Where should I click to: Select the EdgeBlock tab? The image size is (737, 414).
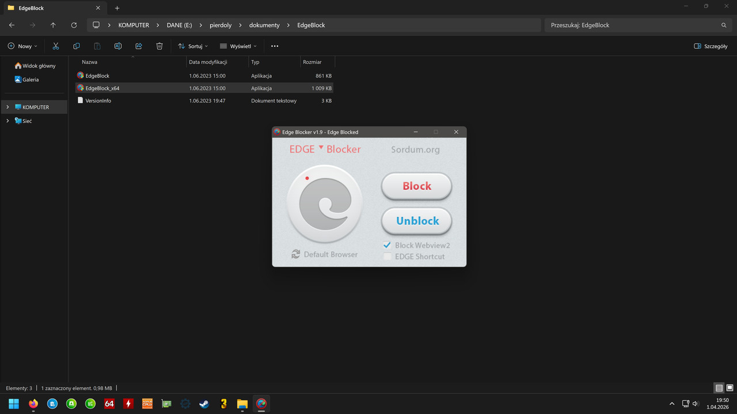click(54, 8)
